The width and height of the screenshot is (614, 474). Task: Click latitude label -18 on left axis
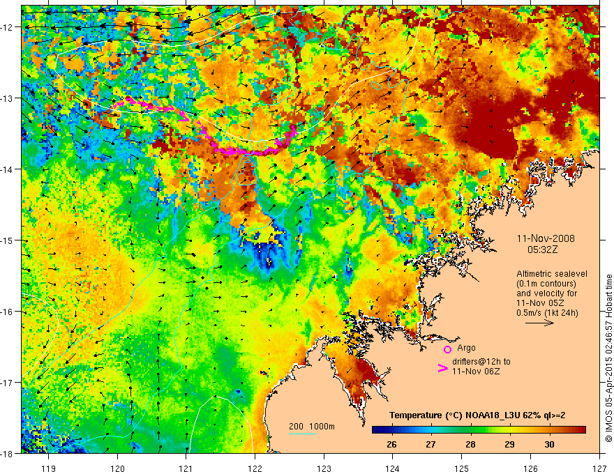click(x=7, y=453)
